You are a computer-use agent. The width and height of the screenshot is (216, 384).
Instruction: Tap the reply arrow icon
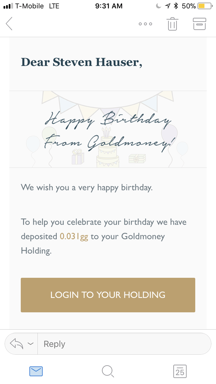[17, 344]
